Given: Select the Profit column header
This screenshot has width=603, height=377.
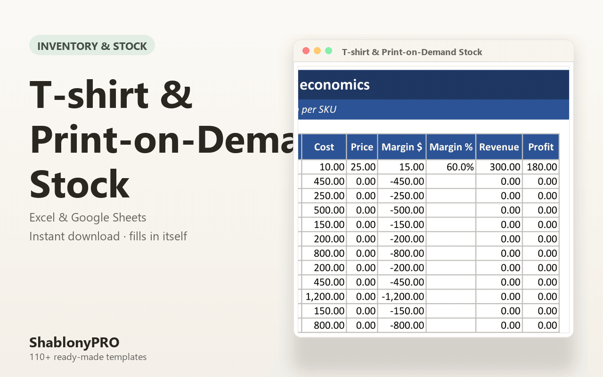Looking at the screenshot, I should coord(541,147).
